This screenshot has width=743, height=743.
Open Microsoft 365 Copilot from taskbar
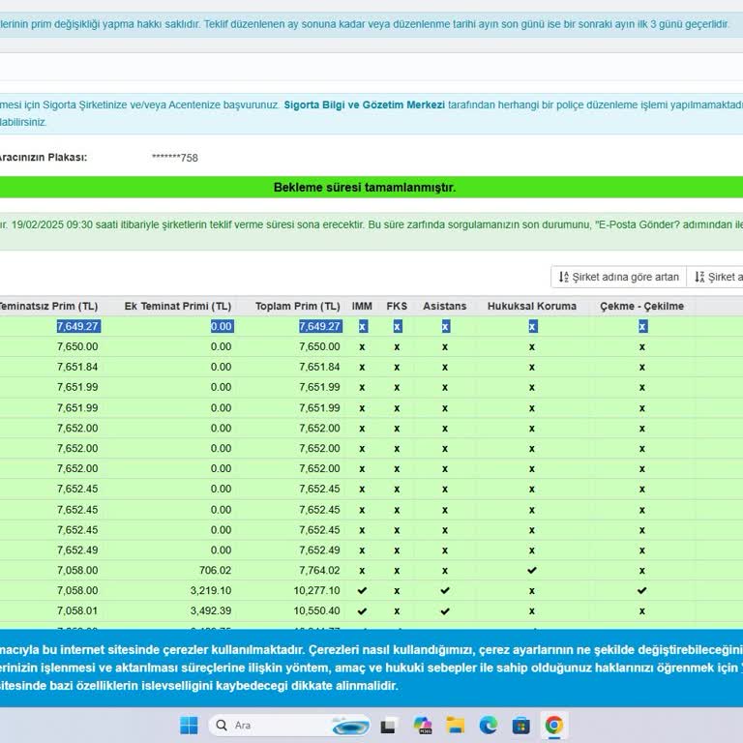[422, 726]
